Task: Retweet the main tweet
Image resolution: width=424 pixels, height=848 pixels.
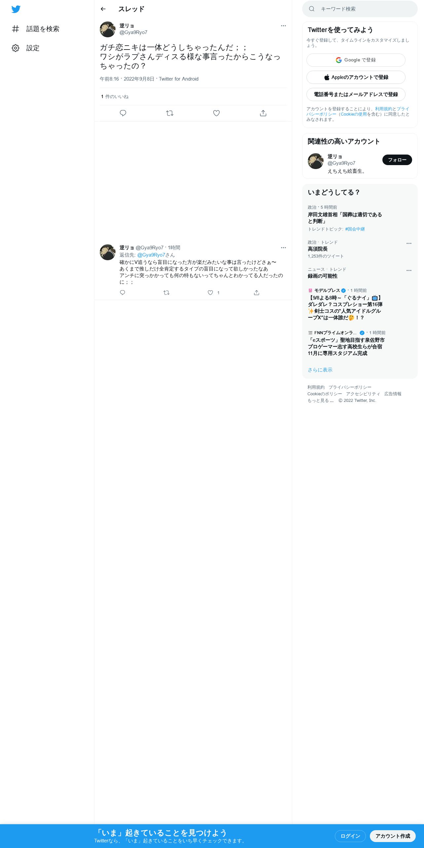Action: tap(170, 113)
